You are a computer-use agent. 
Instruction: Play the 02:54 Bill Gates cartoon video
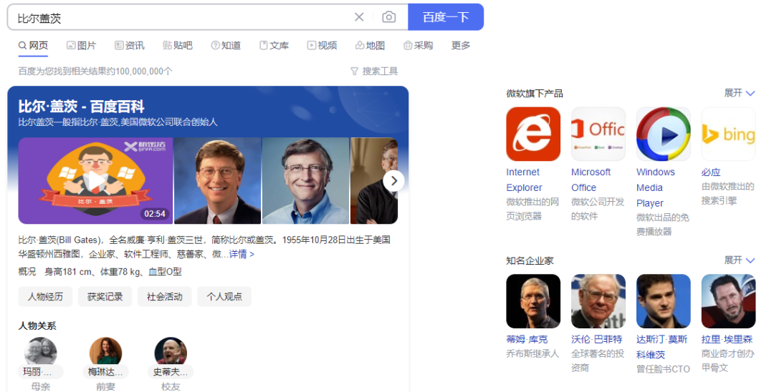[95, 181]
